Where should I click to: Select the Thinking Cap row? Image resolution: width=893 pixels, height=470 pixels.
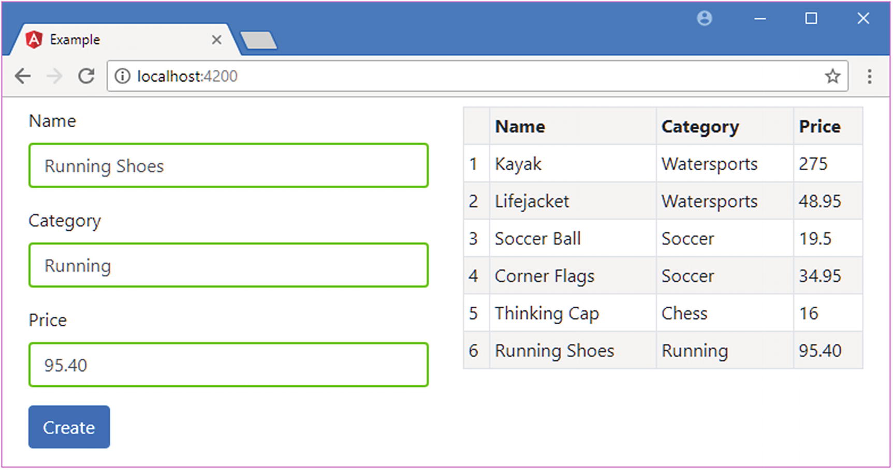pyautogui.click(x=663, y=313)
